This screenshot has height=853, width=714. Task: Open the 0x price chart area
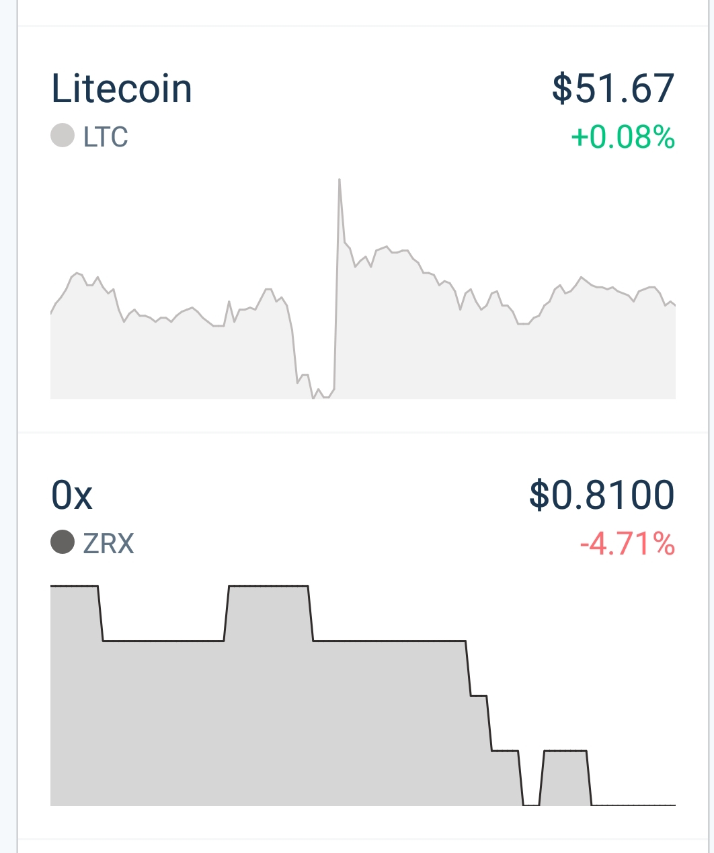point(363,695)
